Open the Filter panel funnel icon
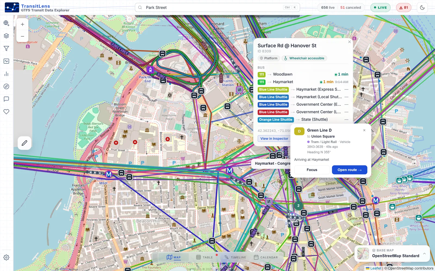Screen dimensions: 435x271 pos(6,49)
